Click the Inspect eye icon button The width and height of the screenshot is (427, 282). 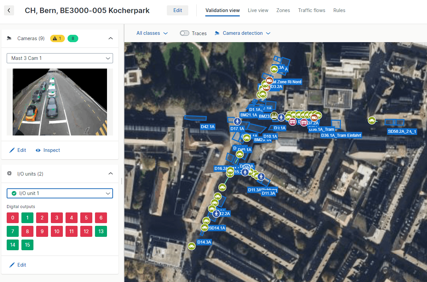(48, 150)
